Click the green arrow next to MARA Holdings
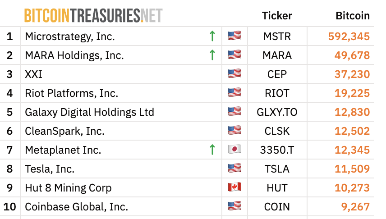This screenshot has width=386, height=219. point(212,55)
